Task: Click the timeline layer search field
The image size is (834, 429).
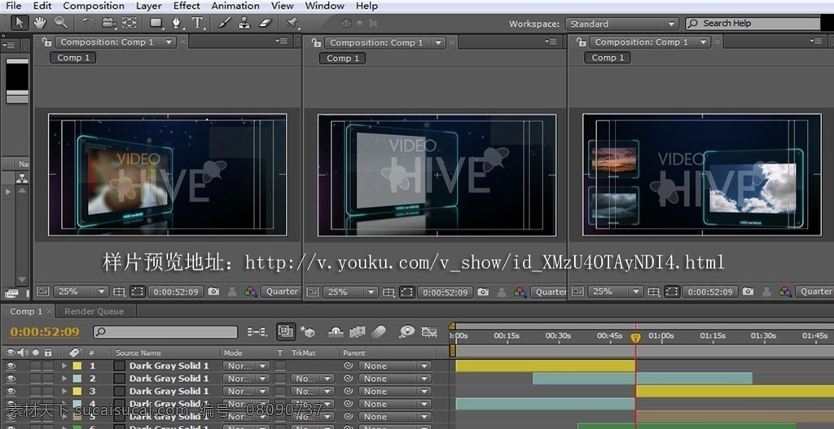Action: pos(165,332)
